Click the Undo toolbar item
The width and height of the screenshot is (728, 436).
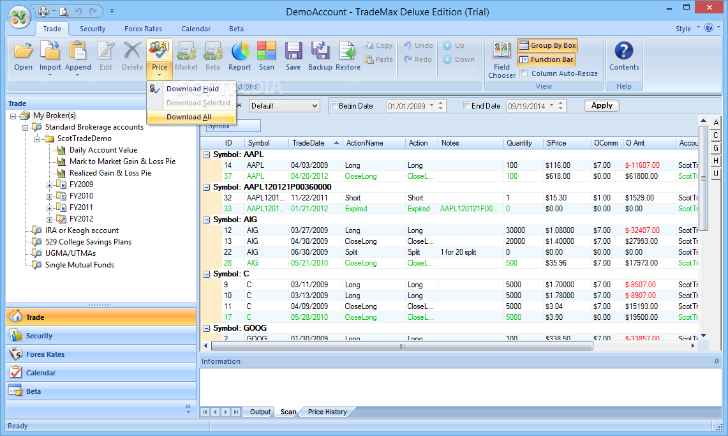point(418,45)
